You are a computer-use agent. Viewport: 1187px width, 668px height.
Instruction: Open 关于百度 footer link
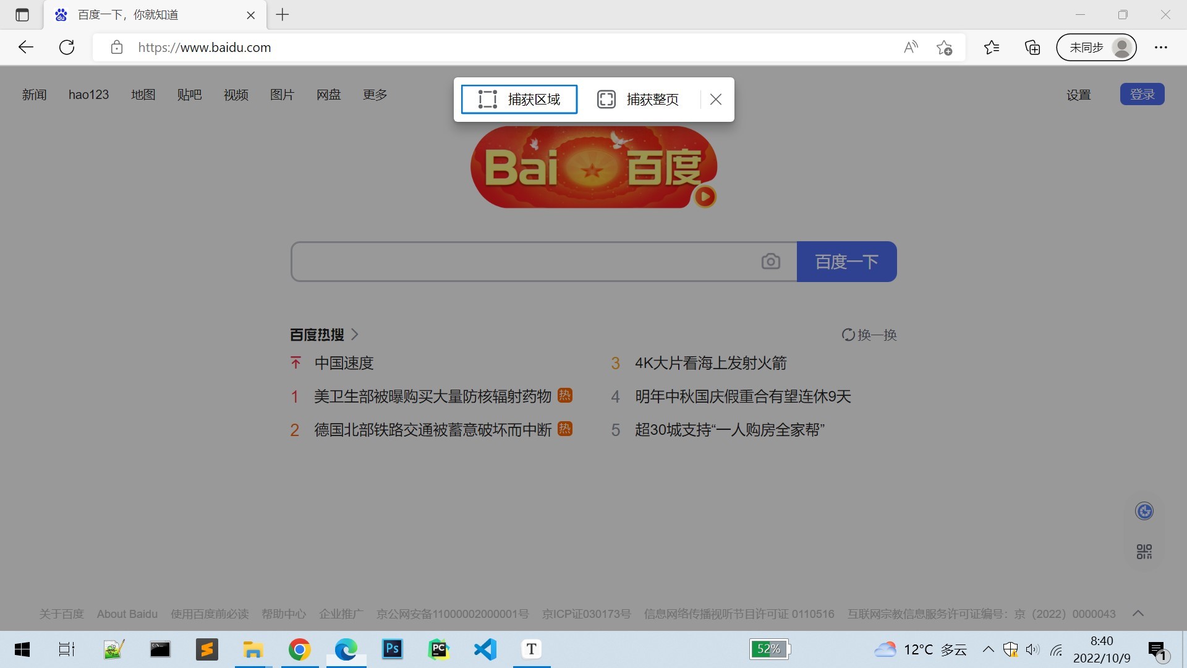(x=61, y=614)
